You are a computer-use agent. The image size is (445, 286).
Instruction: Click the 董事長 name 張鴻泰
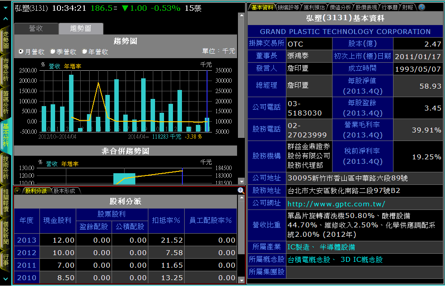coord(298,55)
